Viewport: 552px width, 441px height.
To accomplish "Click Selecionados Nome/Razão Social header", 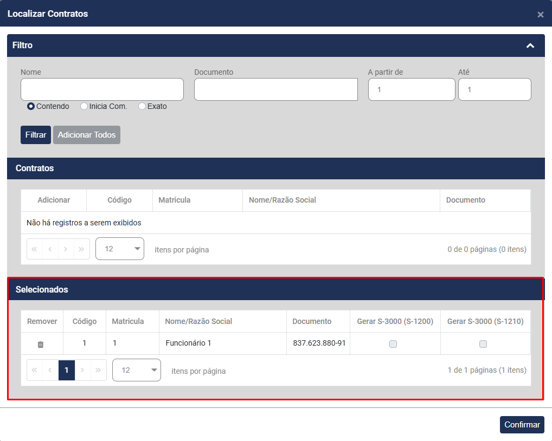I will (x=223, y=321).
